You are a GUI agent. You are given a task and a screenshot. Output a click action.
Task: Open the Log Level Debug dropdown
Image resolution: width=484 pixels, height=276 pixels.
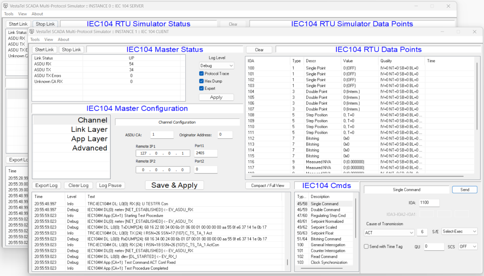217,66
